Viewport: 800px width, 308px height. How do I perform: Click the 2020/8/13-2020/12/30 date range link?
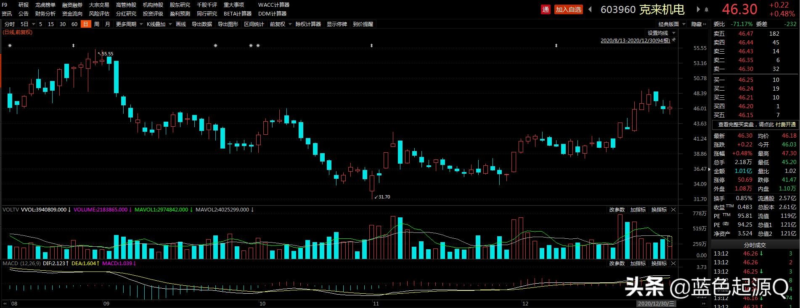[635, 41]
